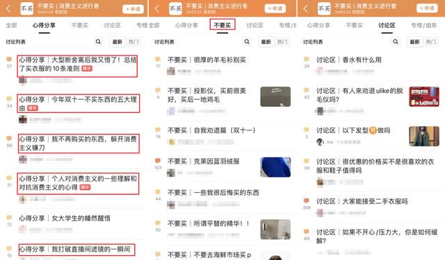The width and height of the screenshot is (445, 260).
Task: Switch to 讨论区 tab in right panel
Action: 387,25
